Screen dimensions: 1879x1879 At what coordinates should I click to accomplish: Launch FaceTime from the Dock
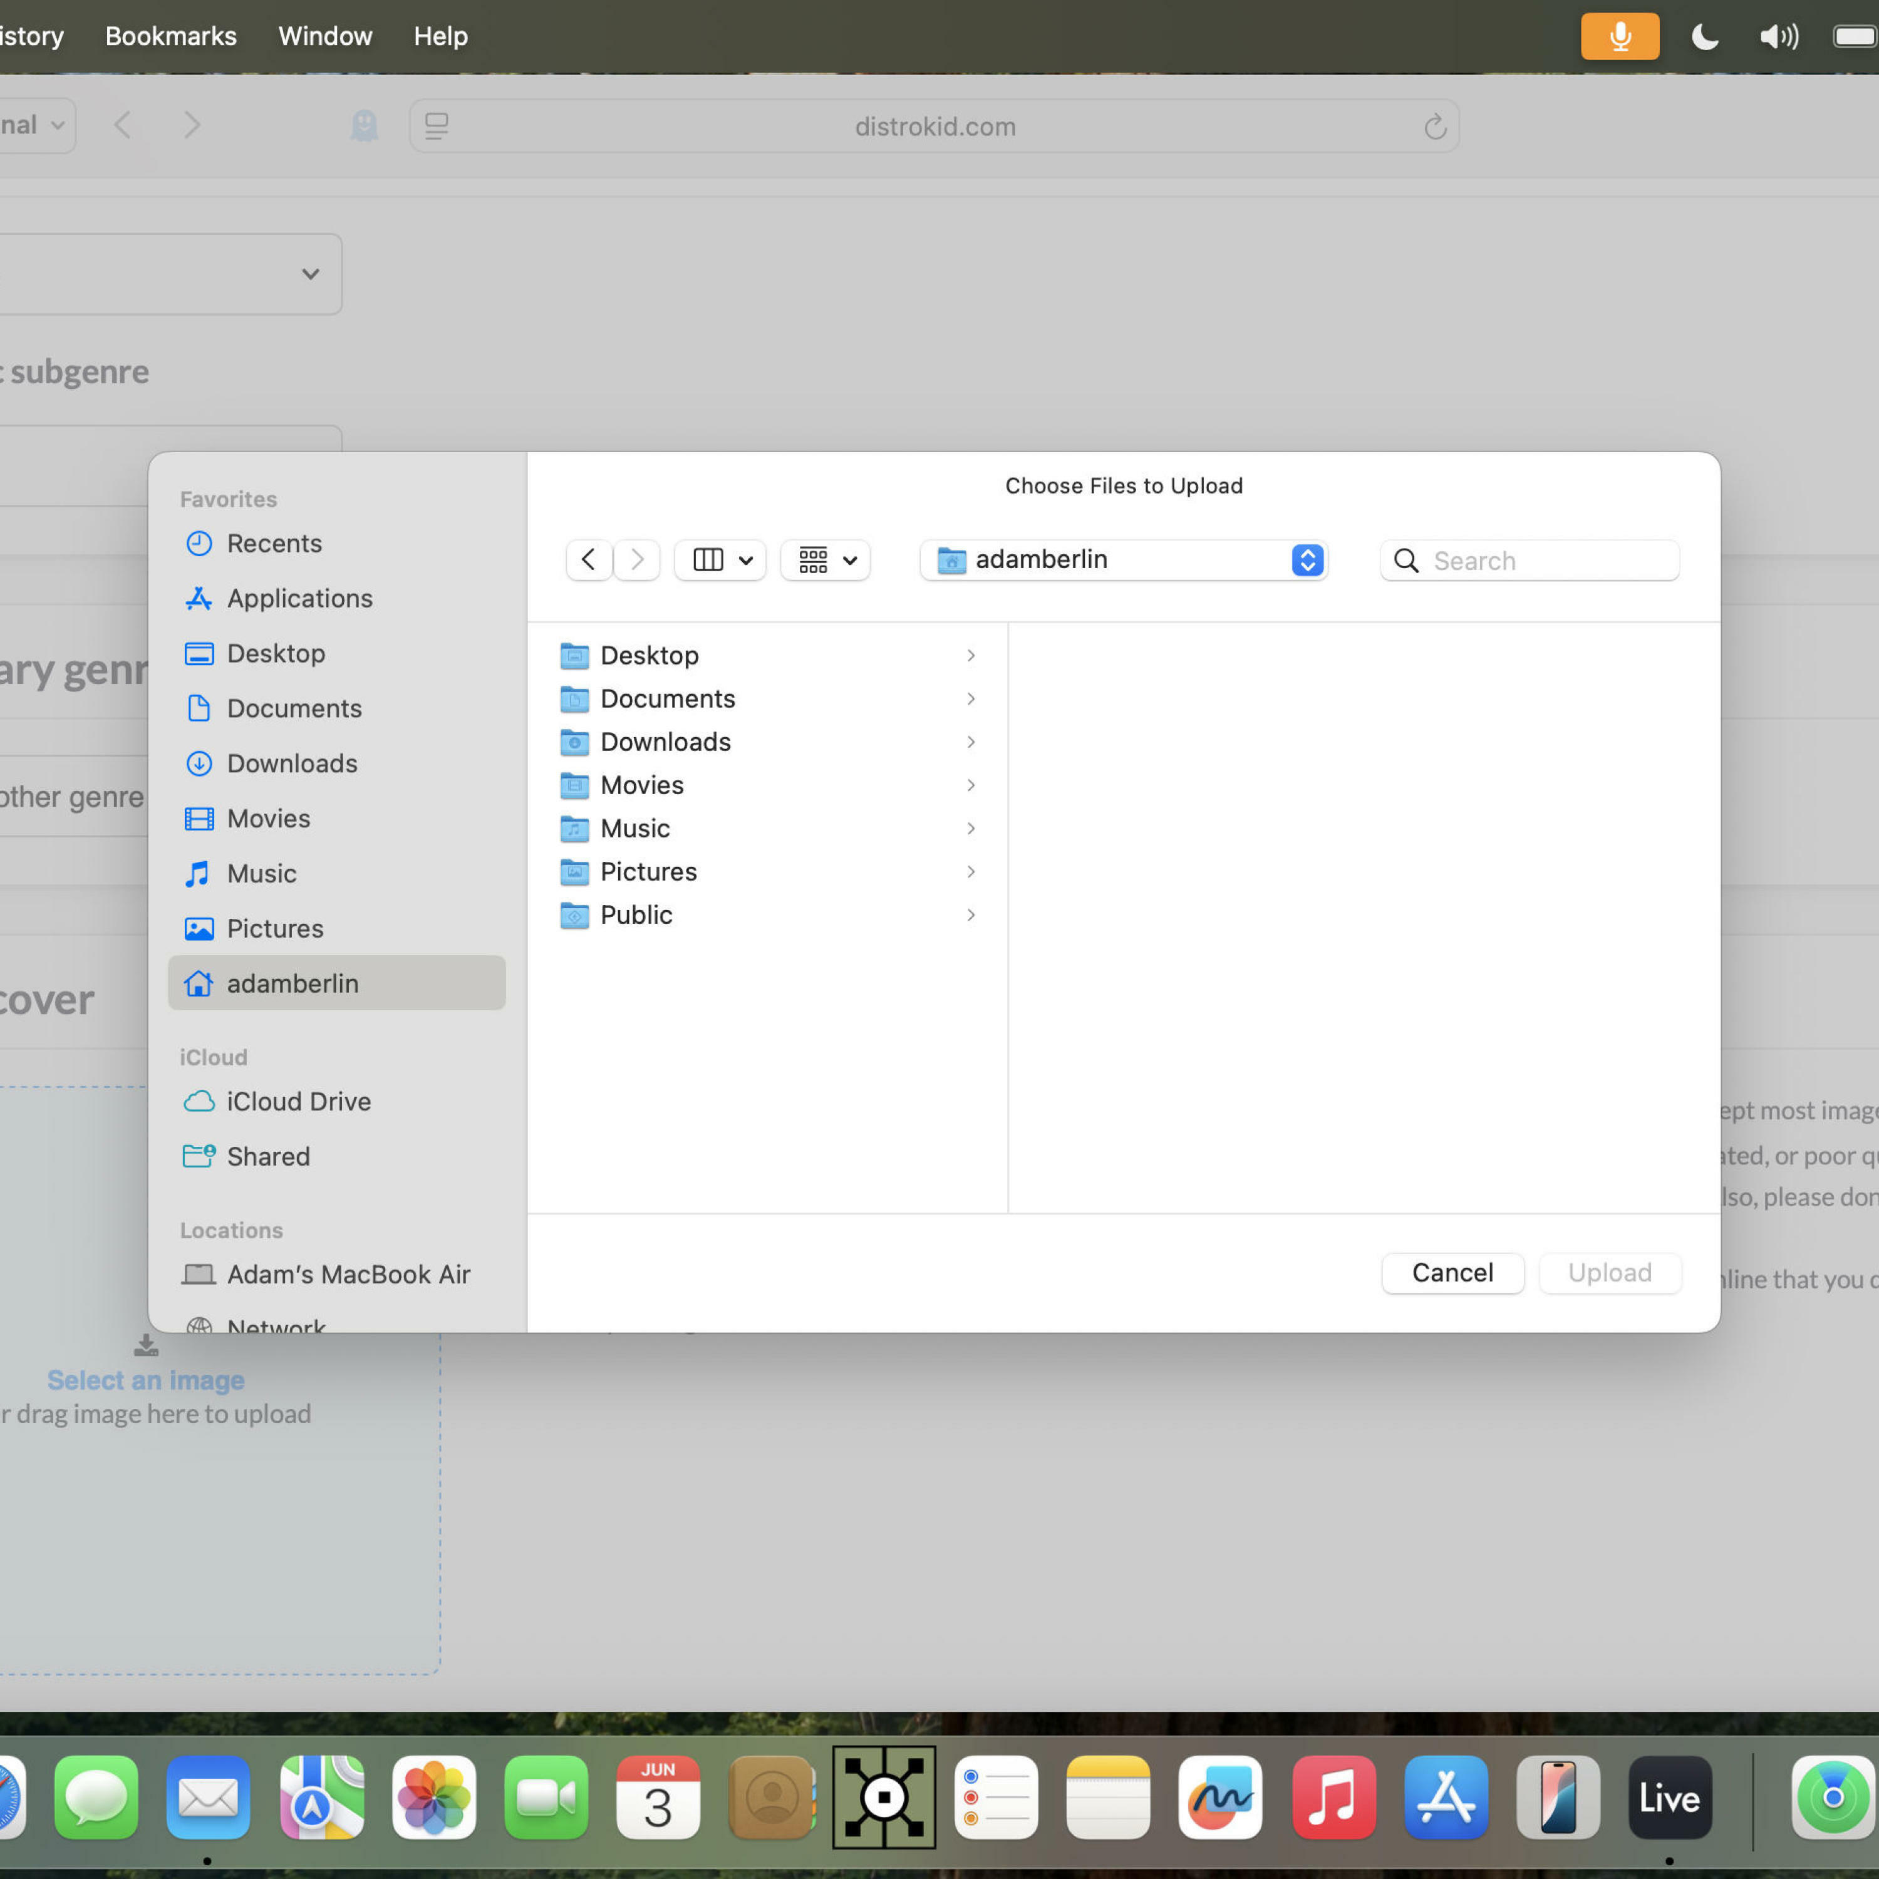point(546,1798)
